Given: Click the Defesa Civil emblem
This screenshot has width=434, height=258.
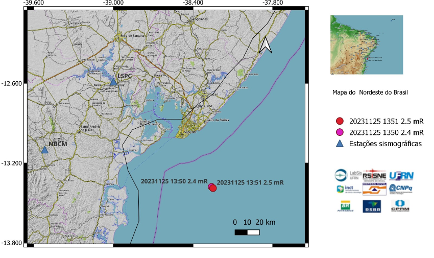Looking at the screenshot, I should pos(374,190).
